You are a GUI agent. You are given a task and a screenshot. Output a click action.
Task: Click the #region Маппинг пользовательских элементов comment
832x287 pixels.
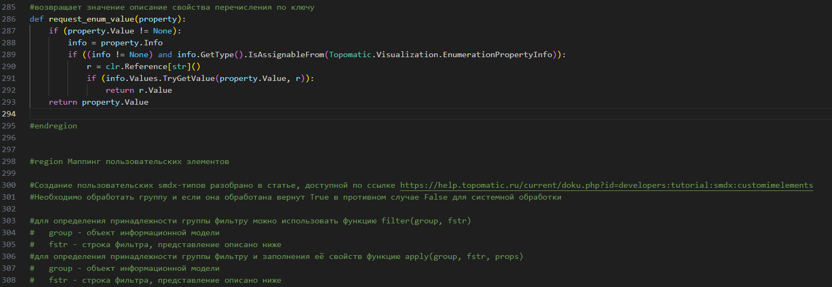(130, 161)
